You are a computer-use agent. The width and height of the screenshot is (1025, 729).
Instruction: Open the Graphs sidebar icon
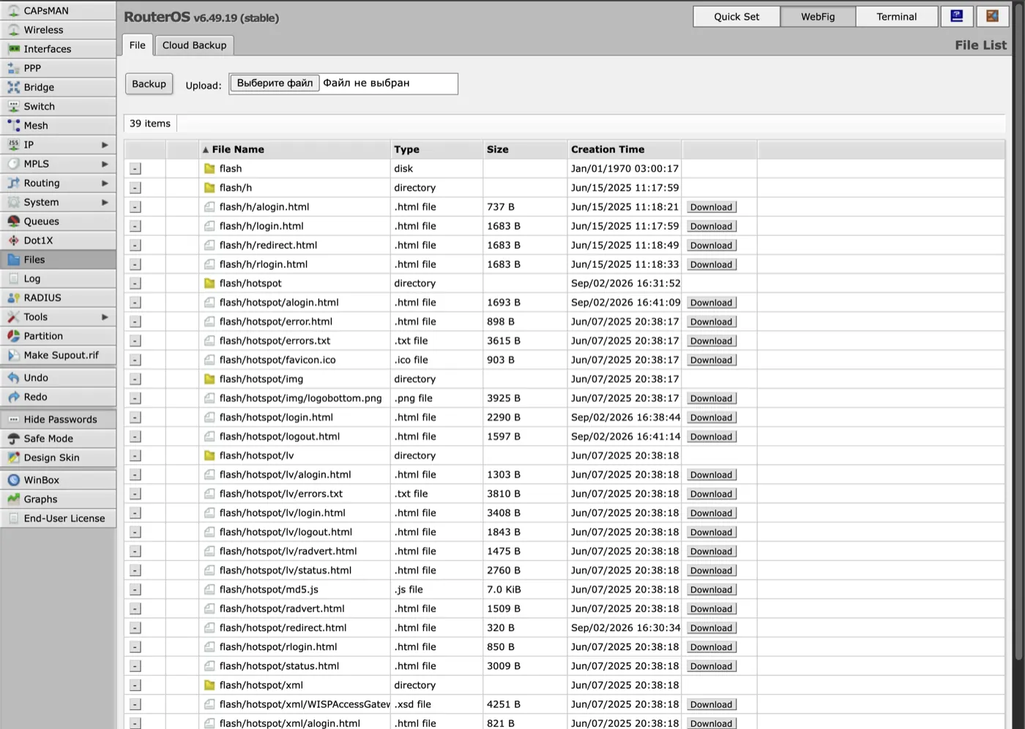13,499
